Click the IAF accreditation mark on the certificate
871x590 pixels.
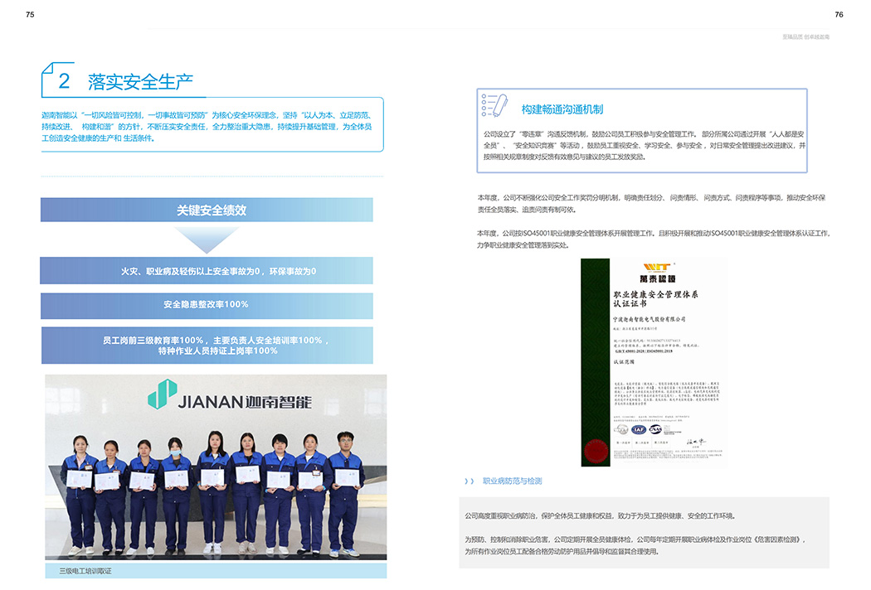[638, 429]
